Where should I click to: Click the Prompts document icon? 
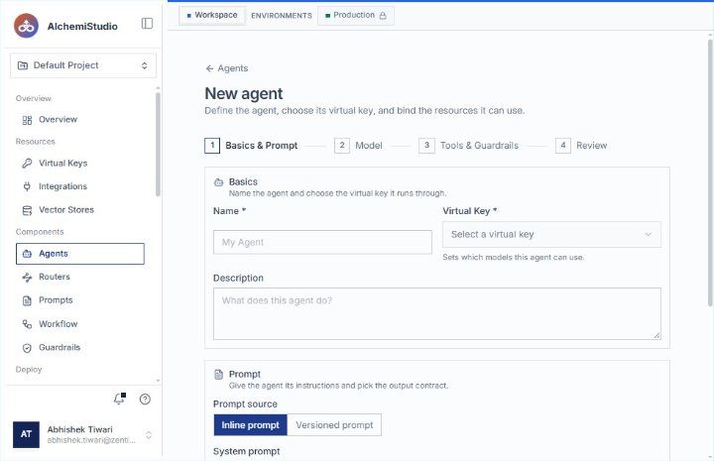pyautogui.click(x=27, y=300)
